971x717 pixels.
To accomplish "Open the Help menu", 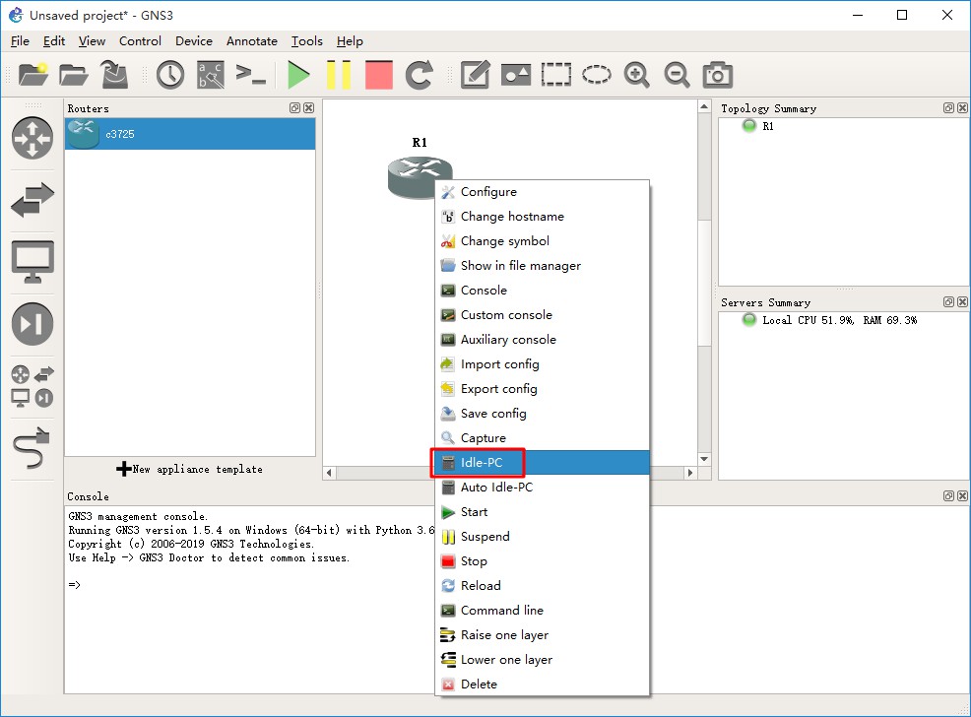I will click(350, 40).
